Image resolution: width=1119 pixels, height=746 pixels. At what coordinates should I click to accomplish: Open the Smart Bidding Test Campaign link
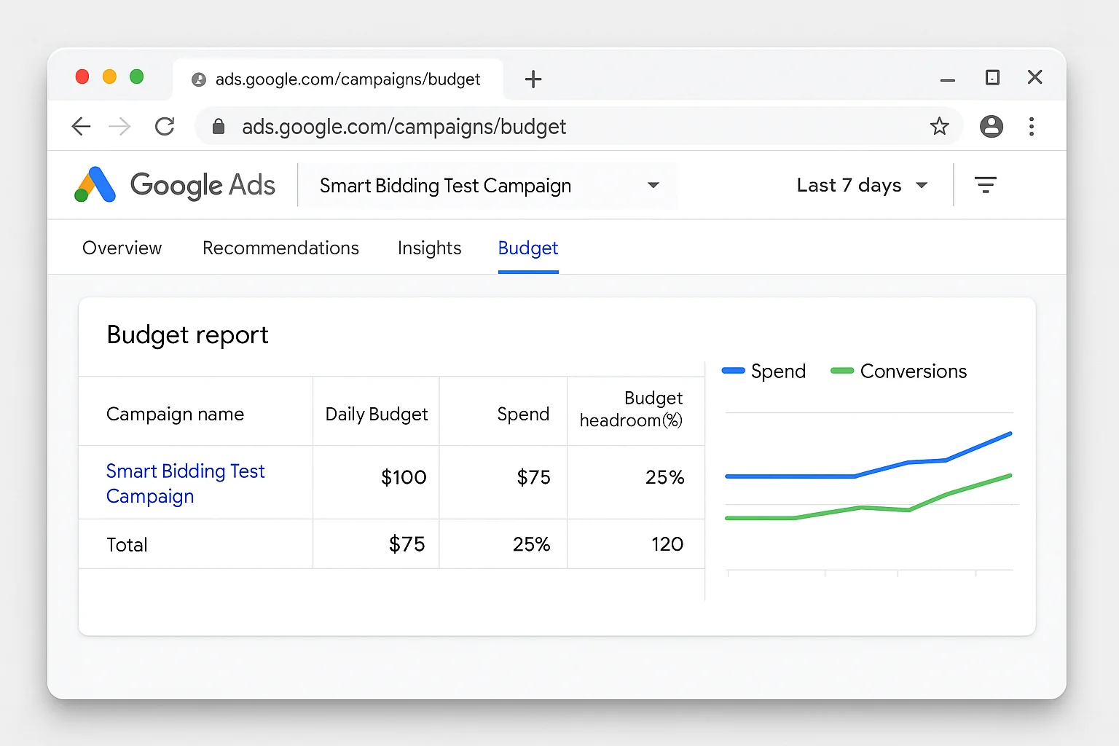pyautogui.click(x=185, y=483)
